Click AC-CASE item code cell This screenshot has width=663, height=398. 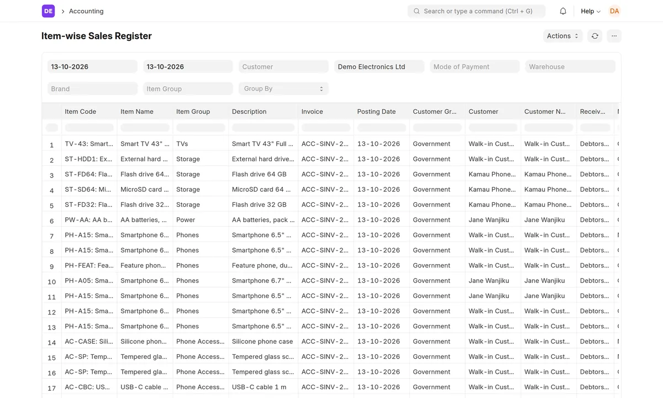click(89, 341)
